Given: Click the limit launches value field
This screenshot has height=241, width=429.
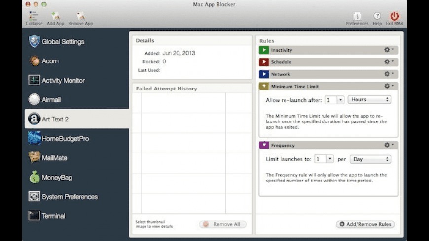Looking at the screenshot, I should pos(321,159).
